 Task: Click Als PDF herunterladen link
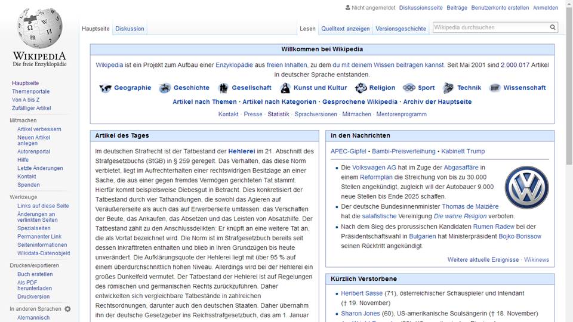click(35, 285)
